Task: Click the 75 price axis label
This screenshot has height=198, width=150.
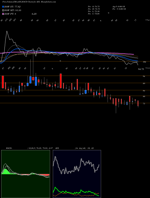Action: click(x=144, y=104)
